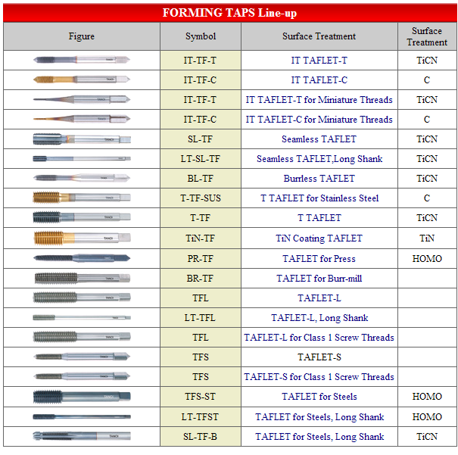Open the 'TiN Coating TAFLET' link

[x=319, y=238]
